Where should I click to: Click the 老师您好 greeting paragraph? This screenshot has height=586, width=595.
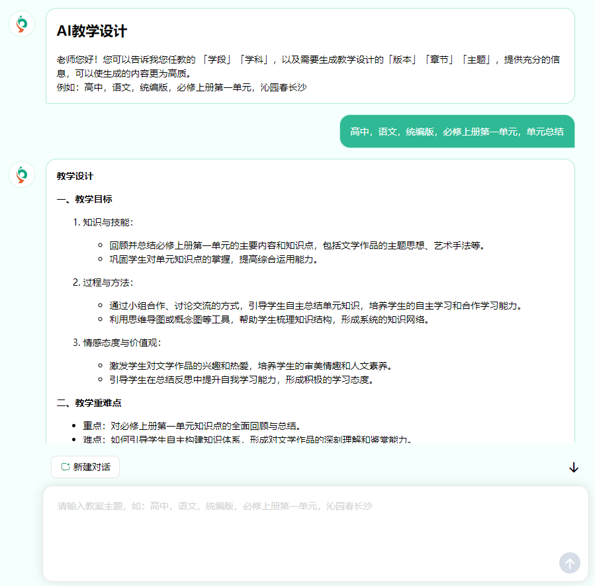pos(308,66)
